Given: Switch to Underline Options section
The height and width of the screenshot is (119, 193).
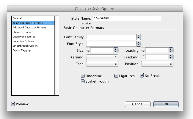Looking at the screenshot, I should tap(23, 41).
